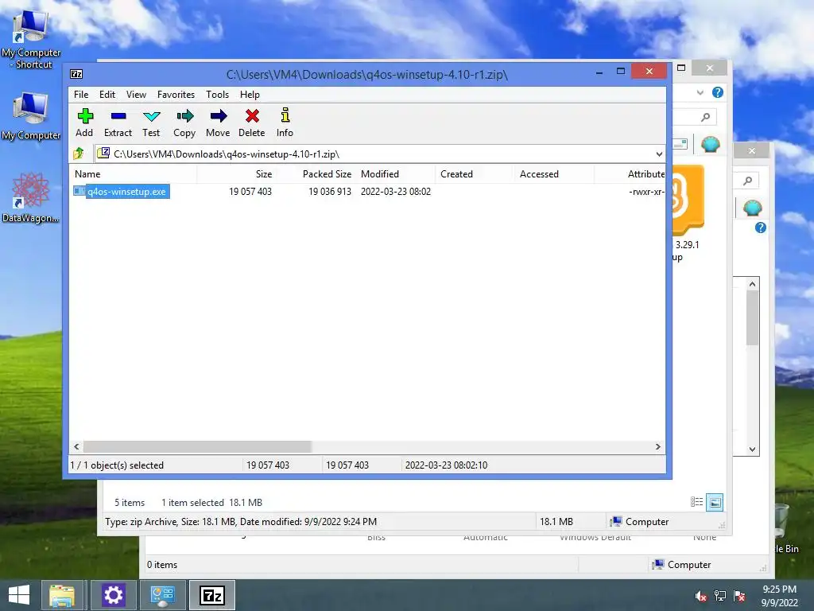Viewport: 814px width, 611px height.
Task: Open the Help menu in 7-Zip
Action: click(x=250, y=95)
